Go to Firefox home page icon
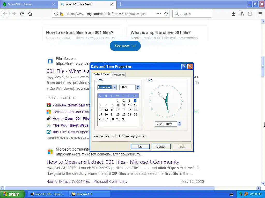265x198 pixels. [x=30, y=14]
